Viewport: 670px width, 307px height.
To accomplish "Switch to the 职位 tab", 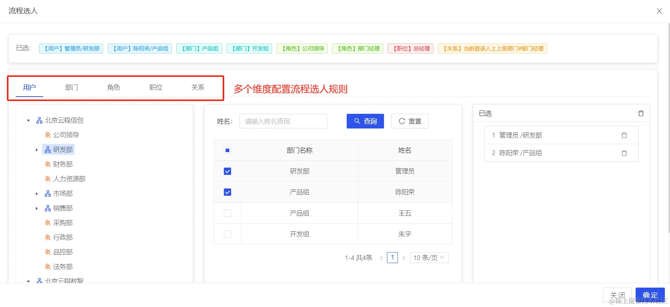I will (x=155, y=87).
